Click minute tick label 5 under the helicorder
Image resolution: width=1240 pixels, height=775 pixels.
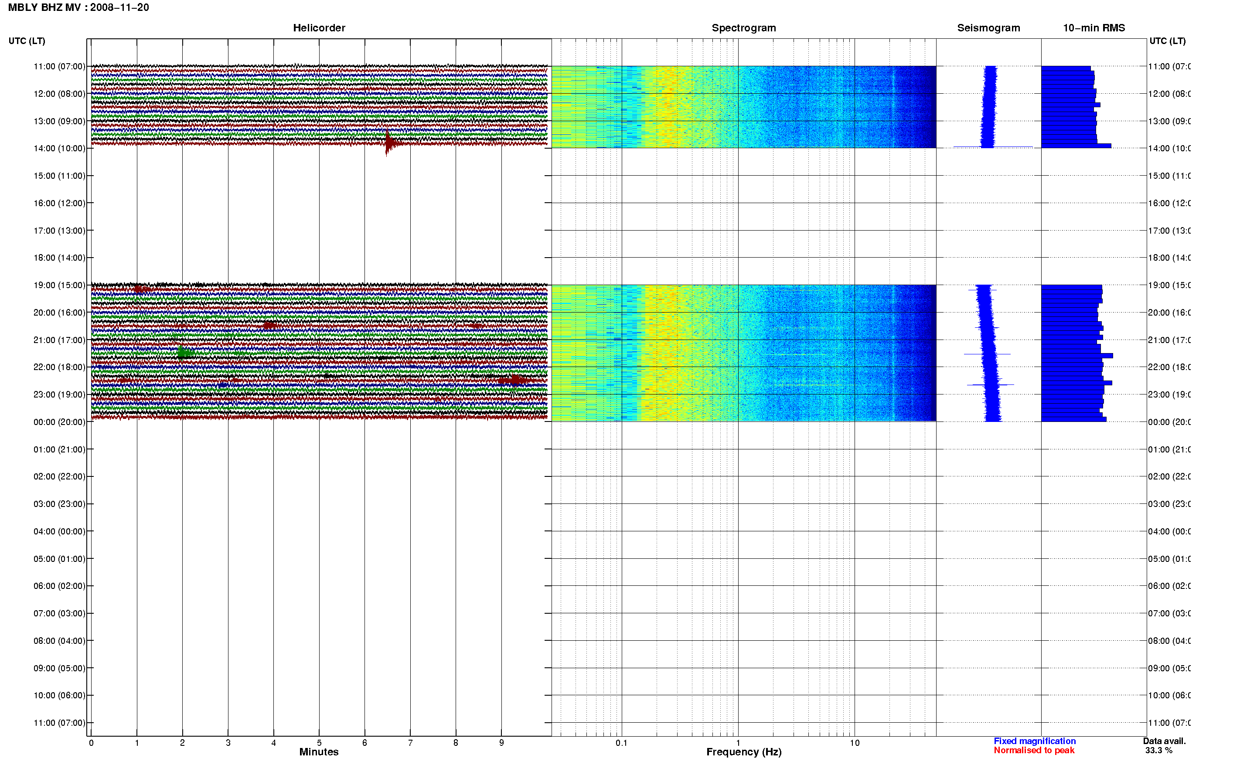319,743
